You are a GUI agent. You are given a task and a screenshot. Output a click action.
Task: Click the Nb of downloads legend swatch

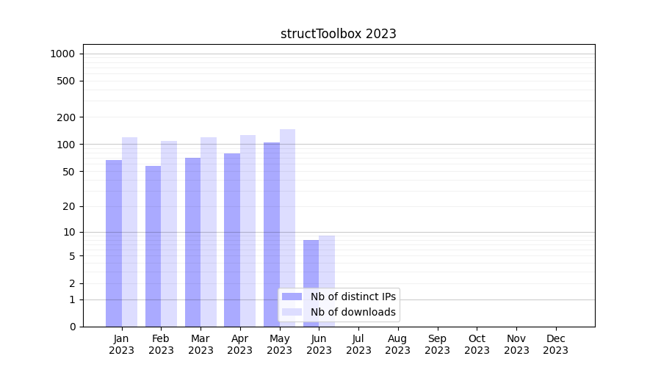292,312
